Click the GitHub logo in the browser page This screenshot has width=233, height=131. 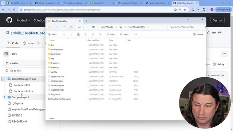(9, 20)
